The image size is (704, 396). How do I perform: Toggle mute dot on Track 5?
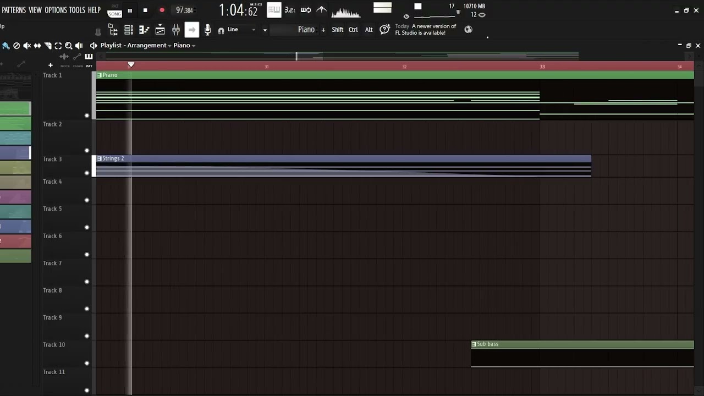87,227
